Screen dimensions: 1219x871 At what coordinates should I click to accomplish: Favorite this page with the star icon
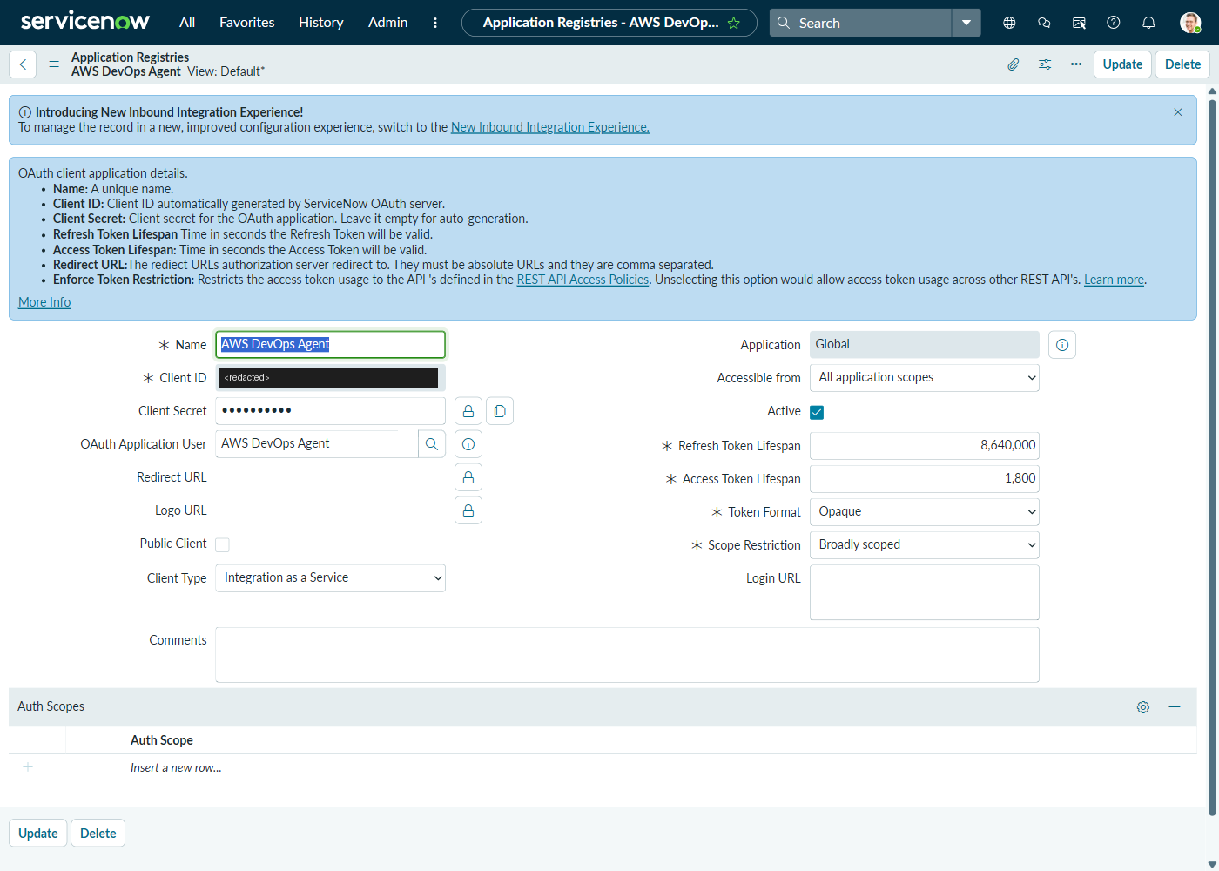tap(734, 24)
